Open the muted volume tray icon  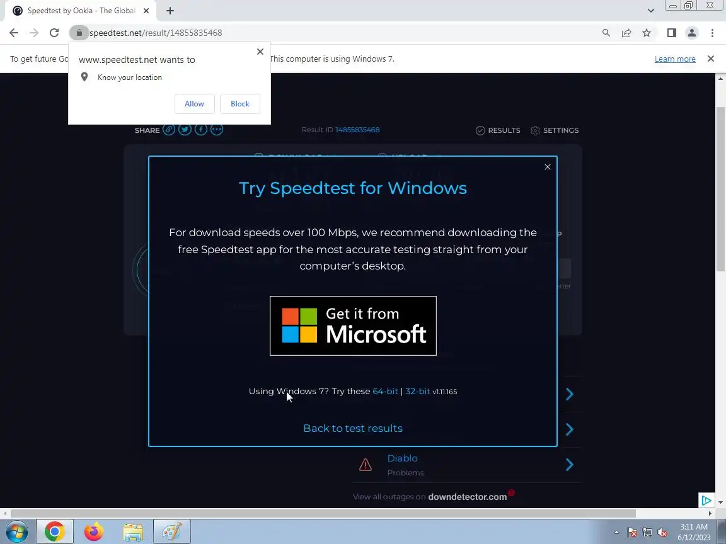pyautogui.click(x=662, y=533)
